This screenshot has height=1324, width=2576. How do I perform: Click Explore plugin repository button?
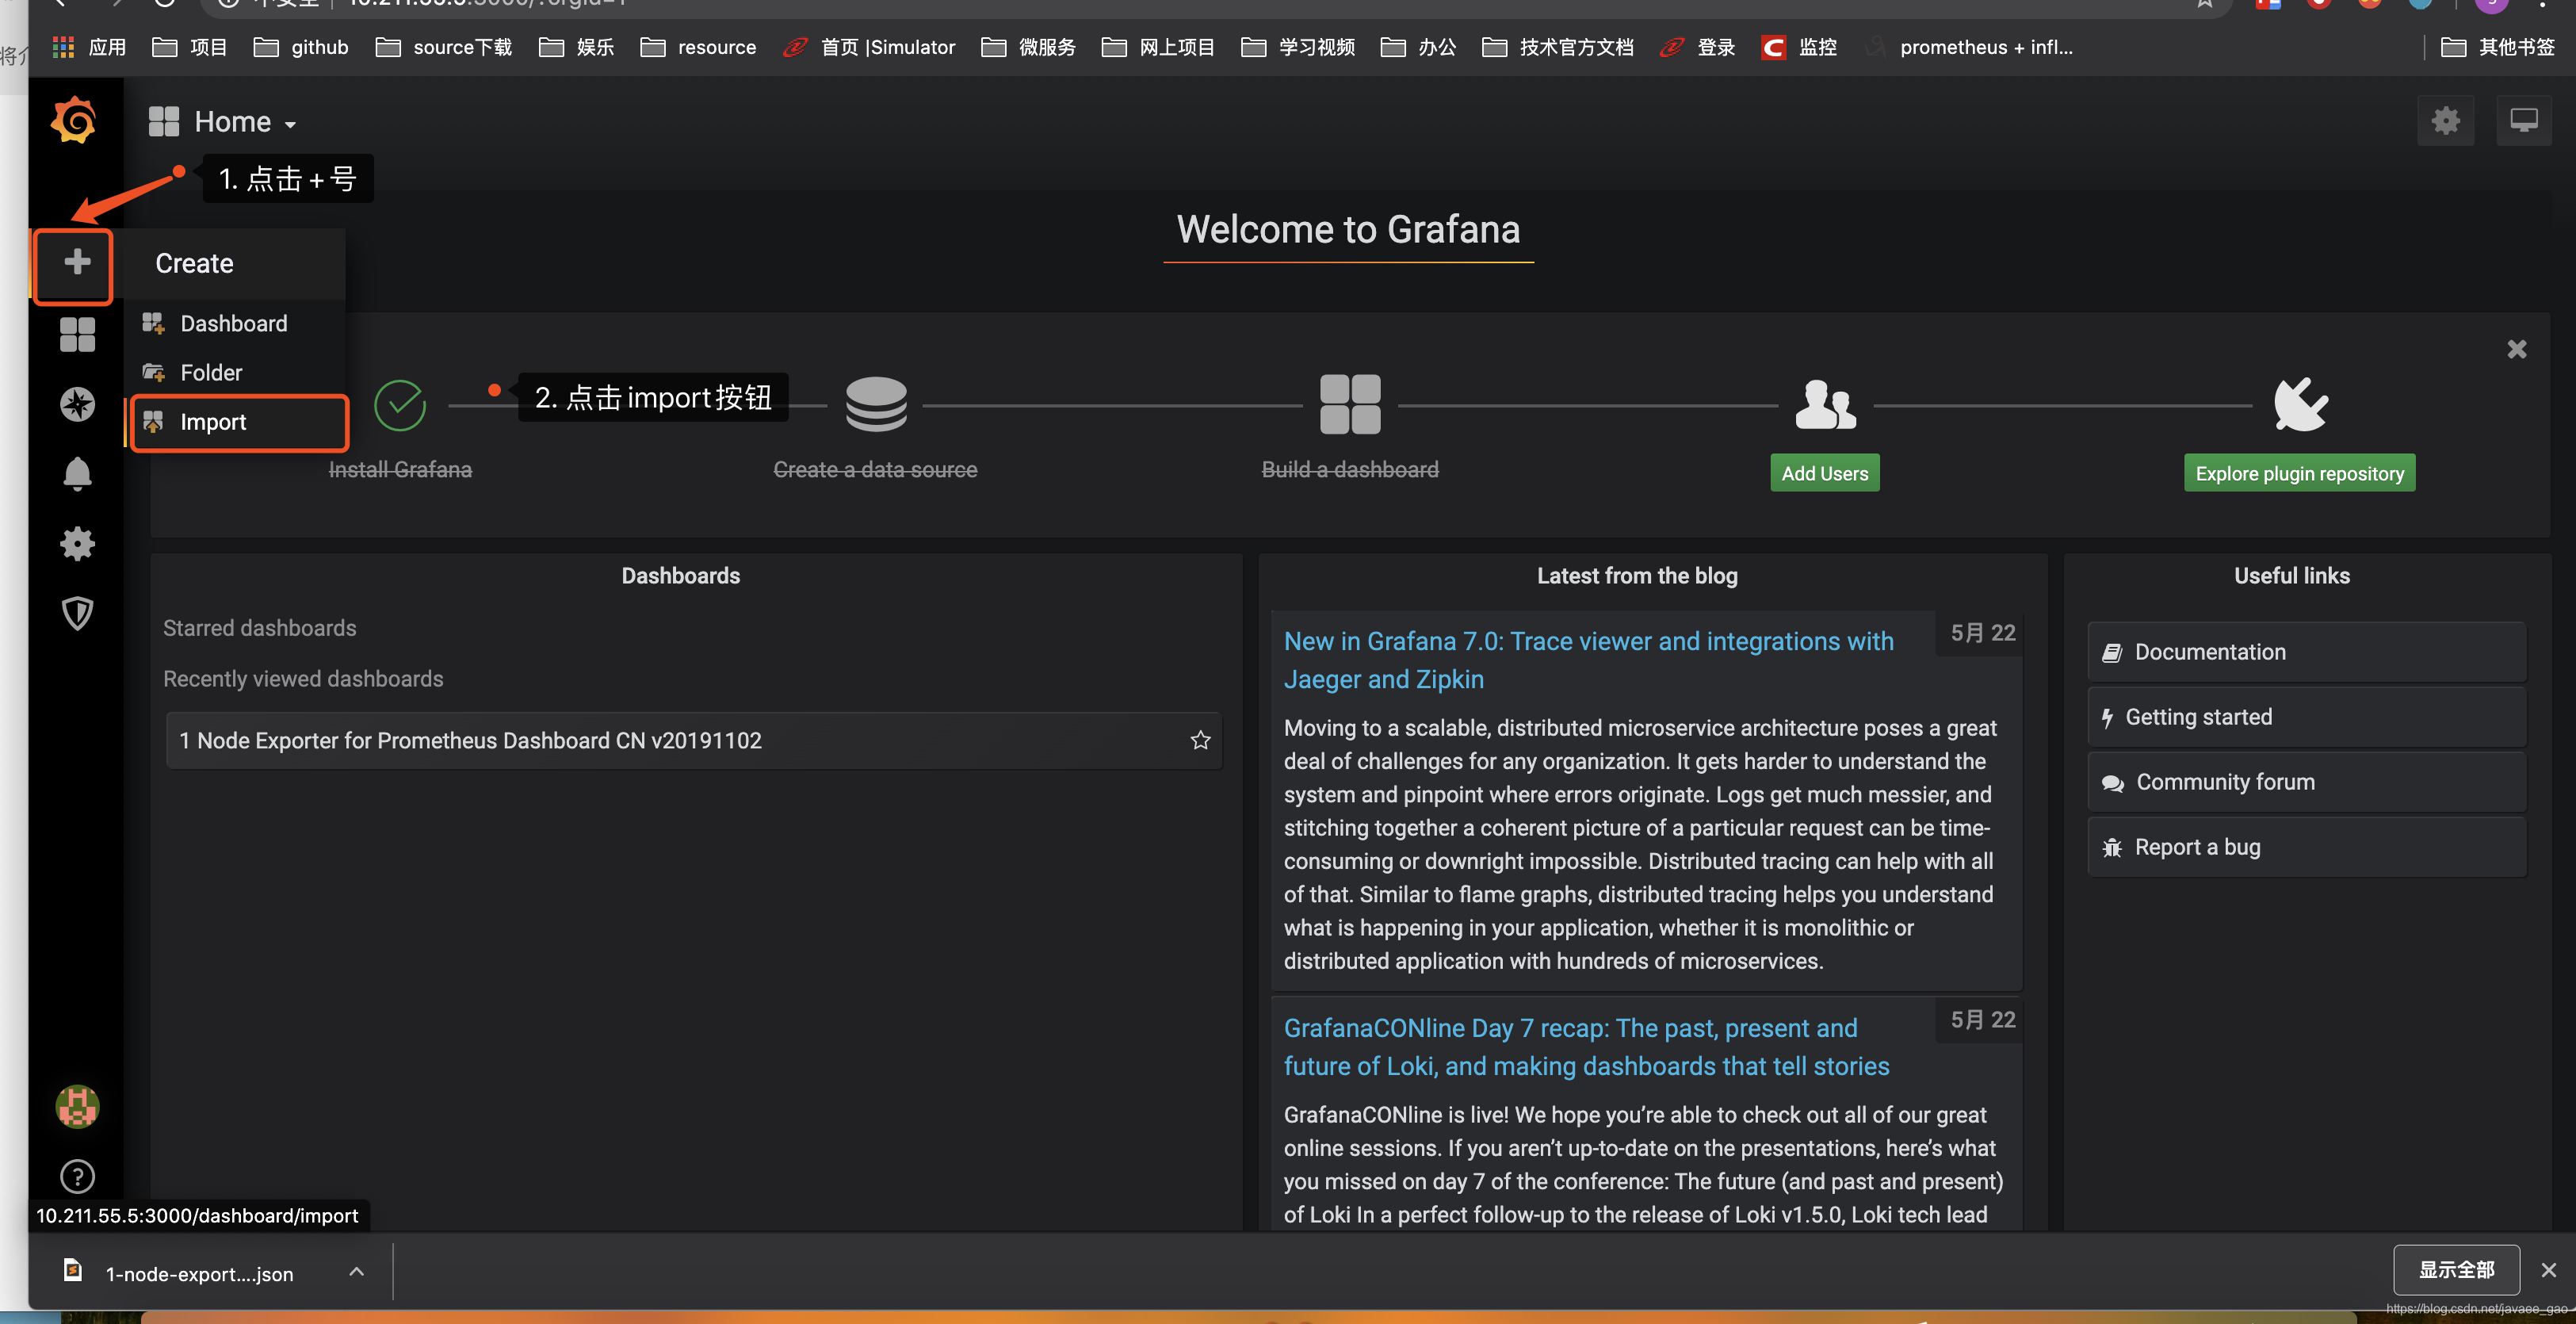coord(2299,473)
